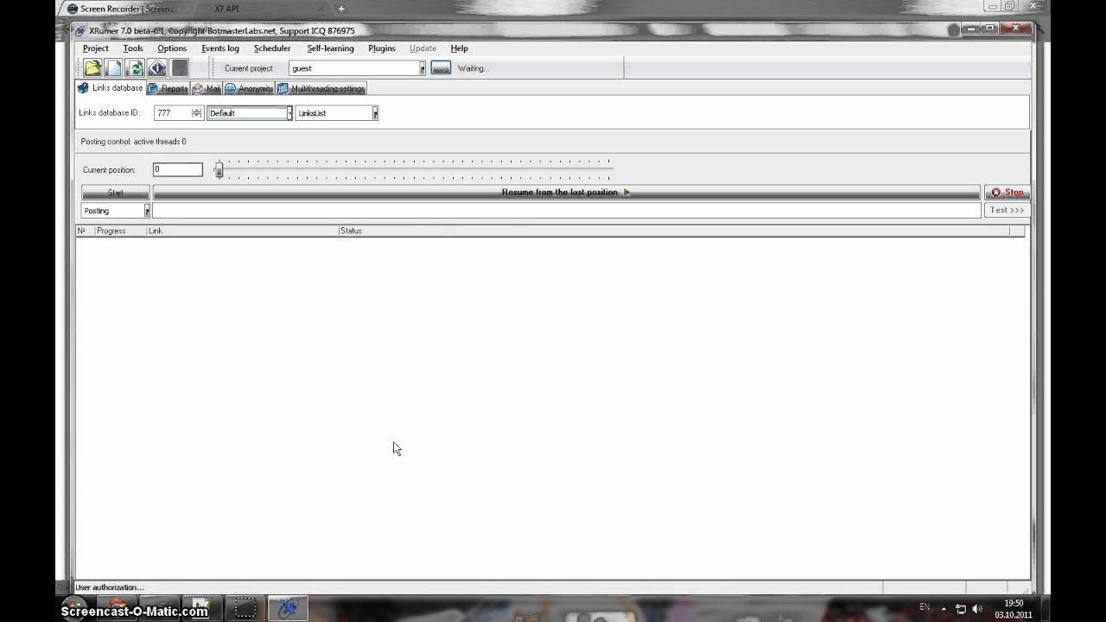
Task: Click 'User authorization...' in the status bar
Action: pos(110,587)
